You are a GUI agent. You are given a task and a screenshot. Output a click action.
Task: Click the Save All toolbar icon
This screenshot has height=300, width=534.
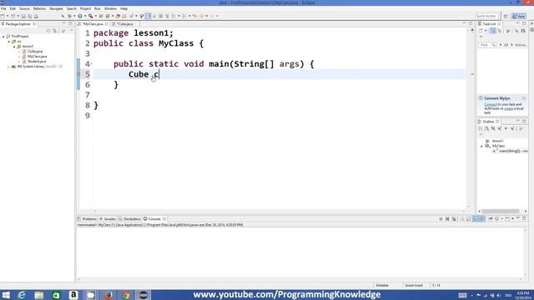click(30, 16)
